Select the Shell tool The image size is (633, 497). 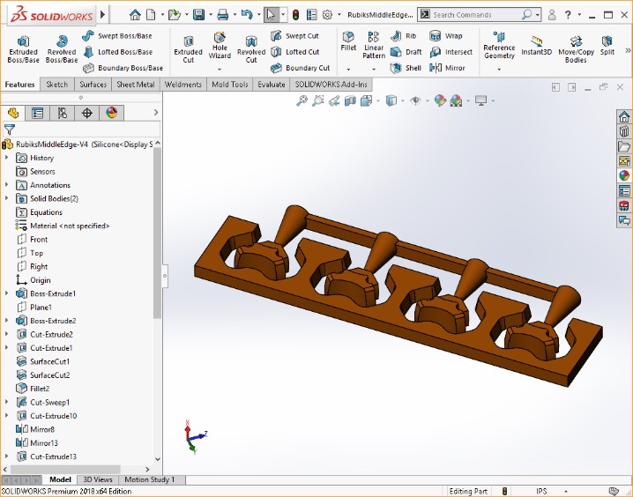[406, 68]
